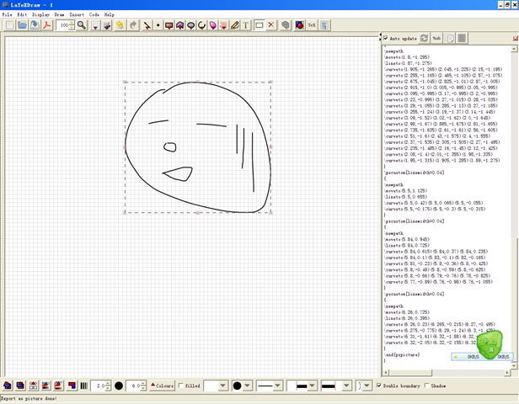Open the Insert menu
Viewport: 519px width, 404px height.
click(x=77, y=14)
